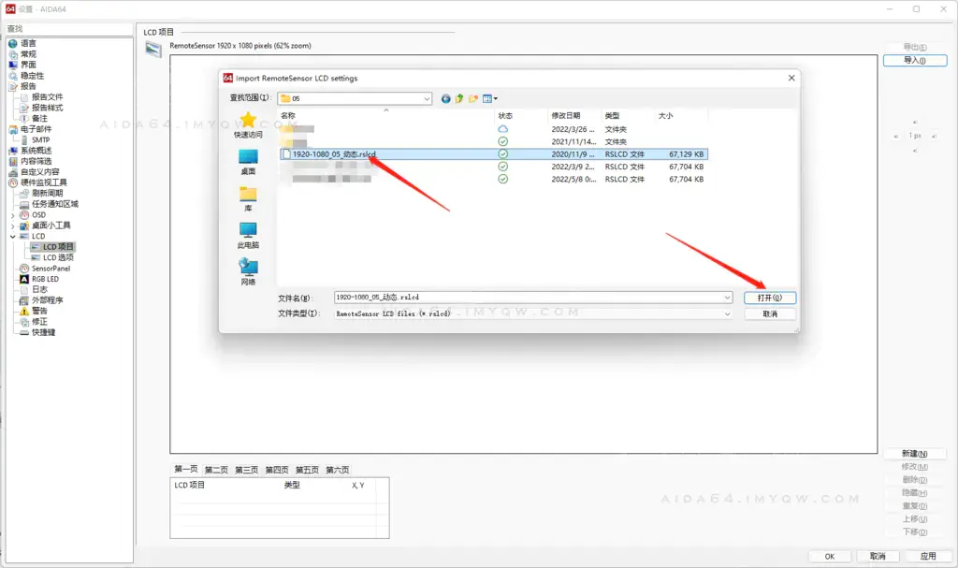Expand the 桌面小工具 tree node
The image size is (958, 568).
13,226
